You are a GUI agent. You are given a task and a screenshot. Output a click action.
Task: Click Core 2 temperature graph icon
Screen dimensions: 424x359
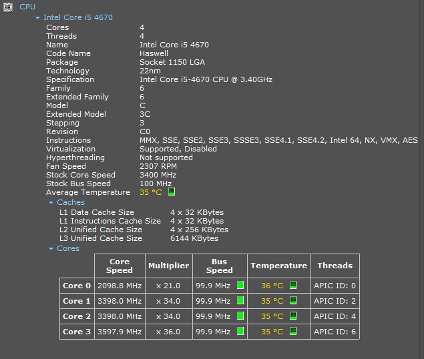pyautogui.click(x=293, y=316)
